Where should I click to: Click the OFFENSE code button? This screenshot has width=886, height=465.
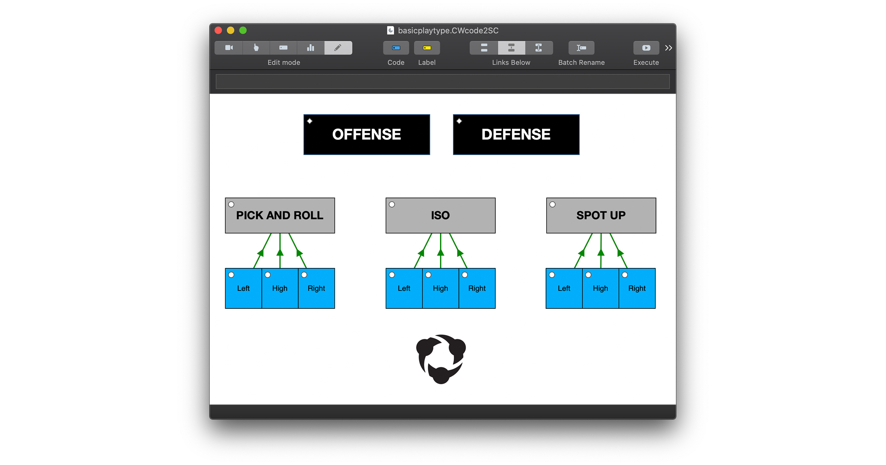coord(367,134)
